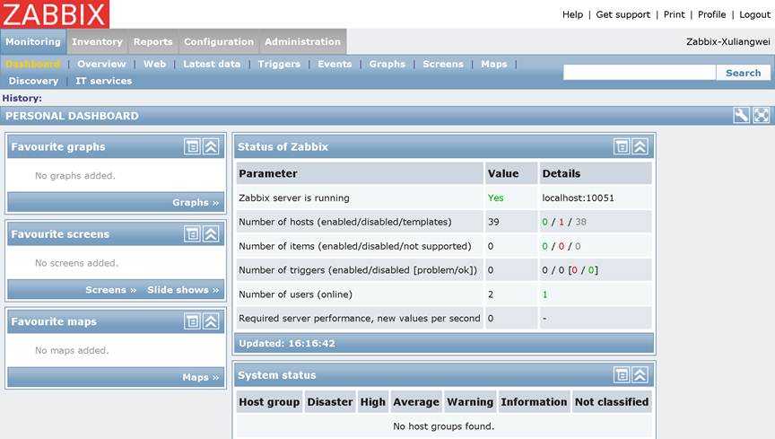Follow the Graphs » link

click(196, 202)
